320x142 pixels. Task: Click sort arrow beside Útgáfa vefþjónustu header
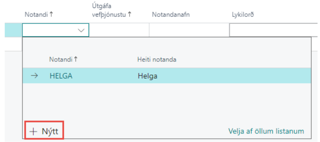click(130, 14)
